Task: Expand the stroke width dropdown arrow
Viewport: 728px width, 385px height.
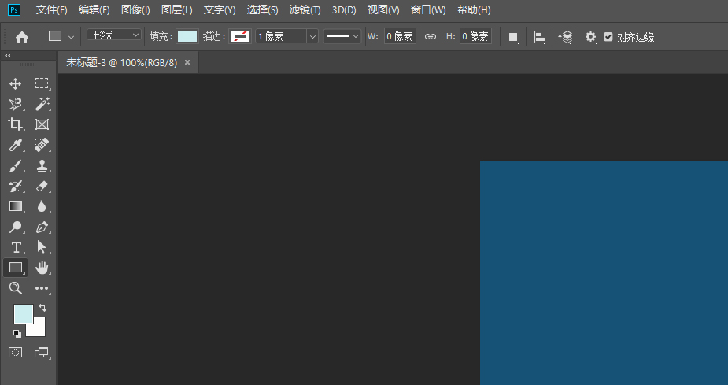Action: click(312, 37)
